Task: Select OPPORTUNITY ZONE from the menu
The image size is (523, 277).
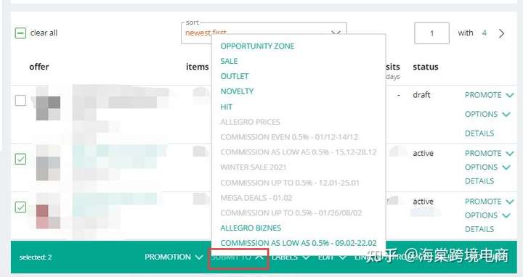Action: point(257,46)
